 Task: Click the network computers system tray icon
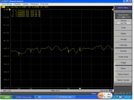point(118,97)
